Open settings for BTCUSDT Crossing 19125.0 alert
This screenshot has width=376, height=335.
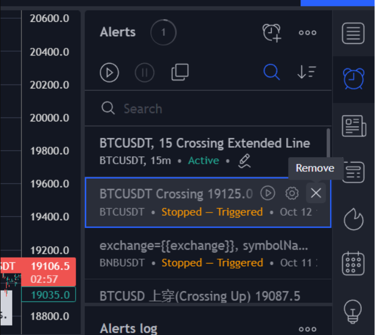(292, 193)
